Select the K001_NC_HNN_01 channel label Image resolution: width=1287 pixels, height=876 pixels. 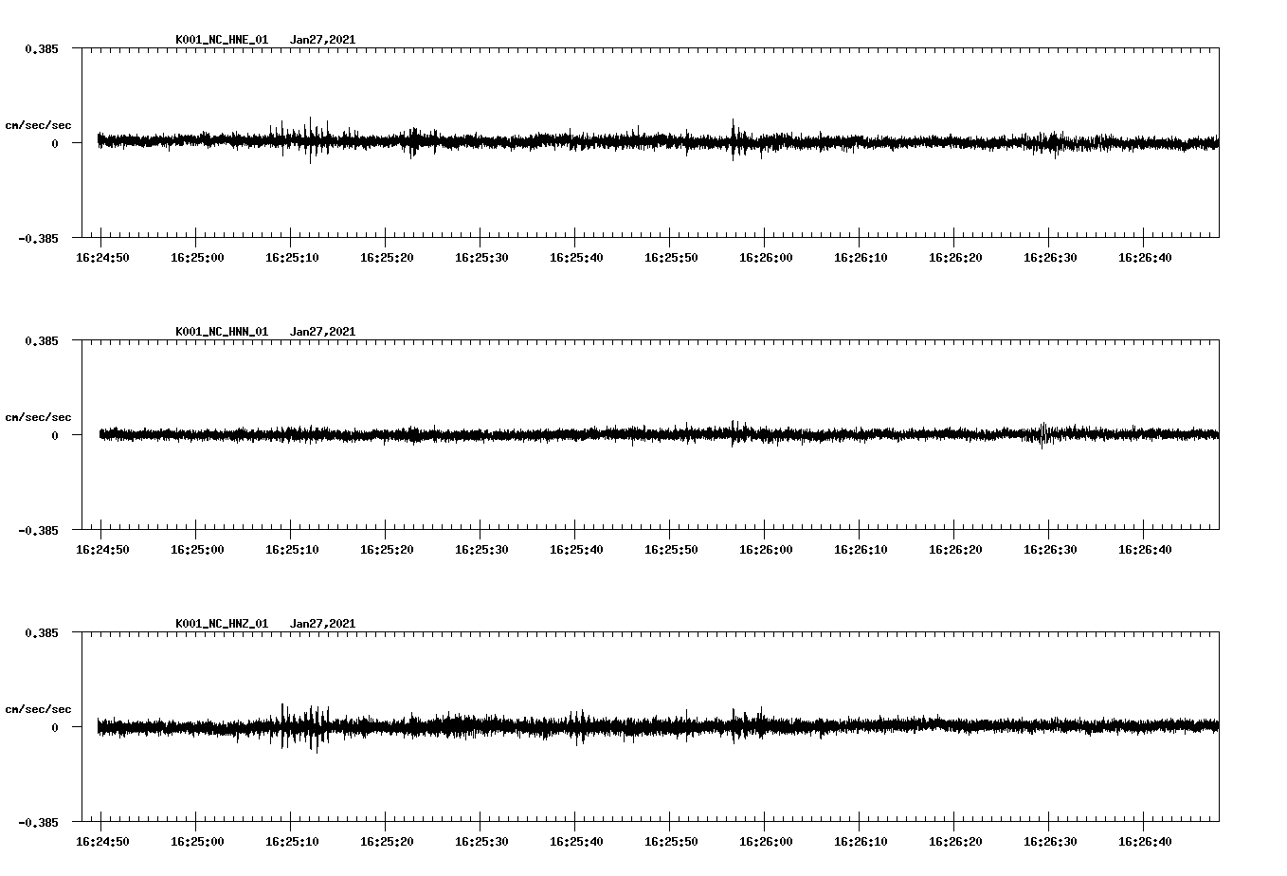coord(222,331)
